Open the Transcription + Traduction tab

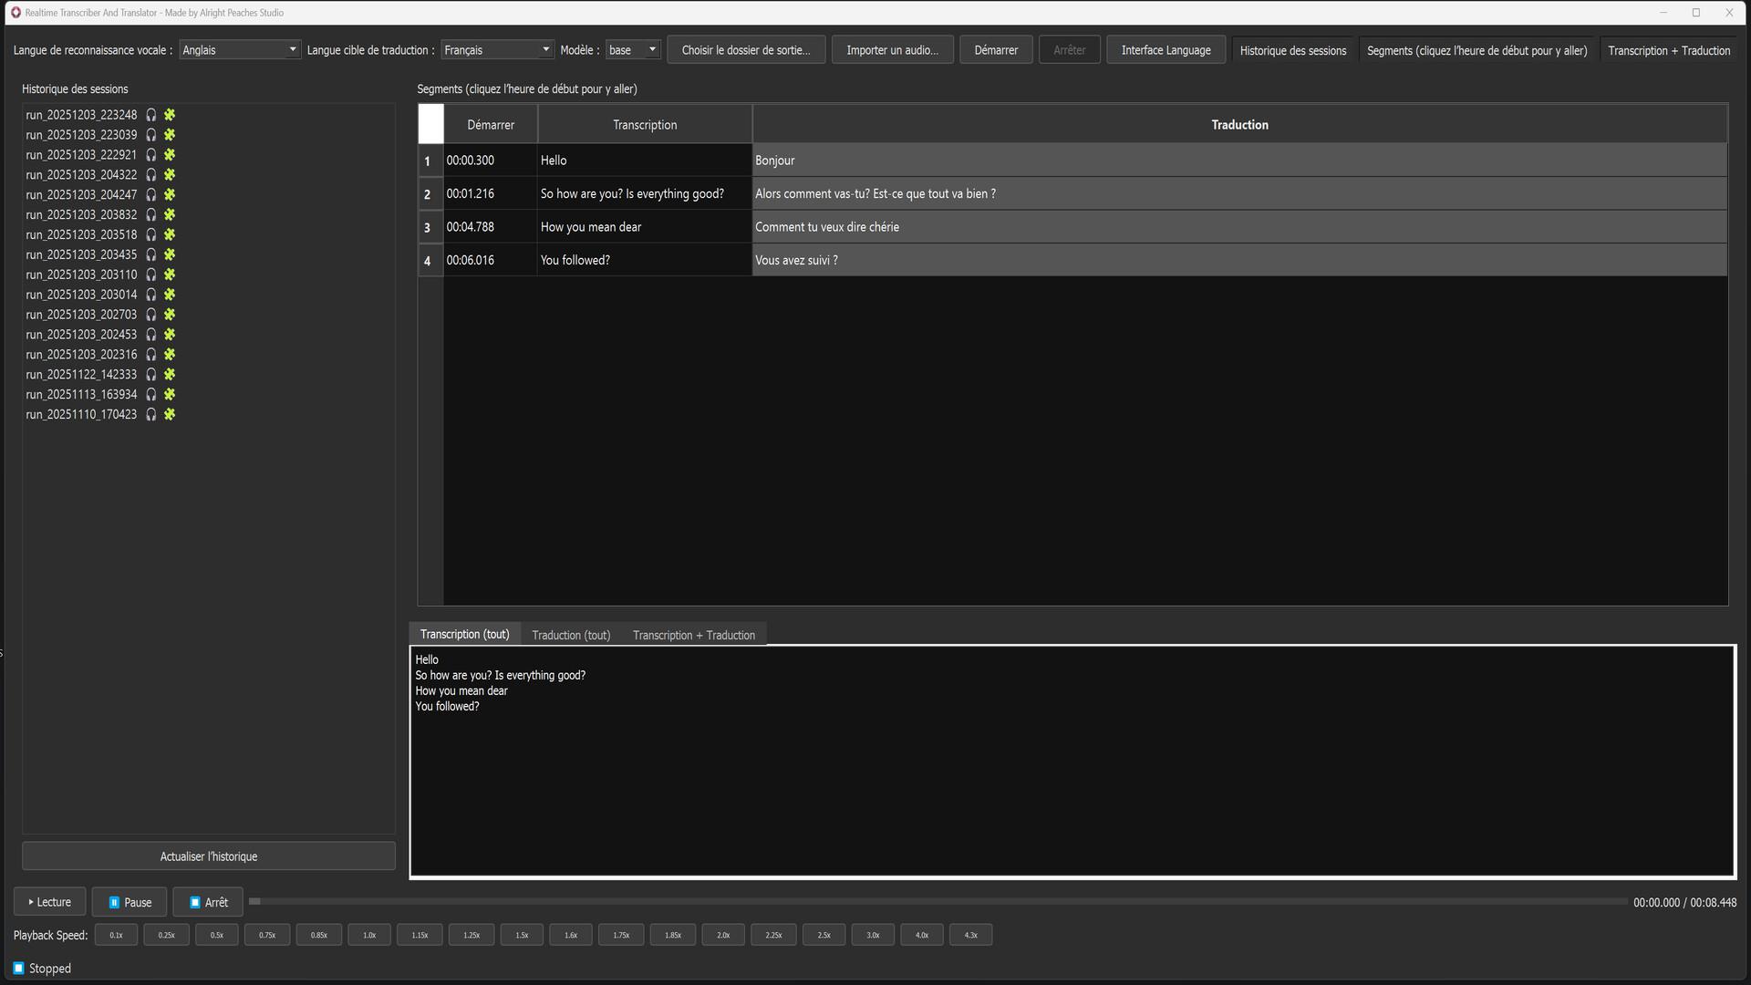pos(693,634)
